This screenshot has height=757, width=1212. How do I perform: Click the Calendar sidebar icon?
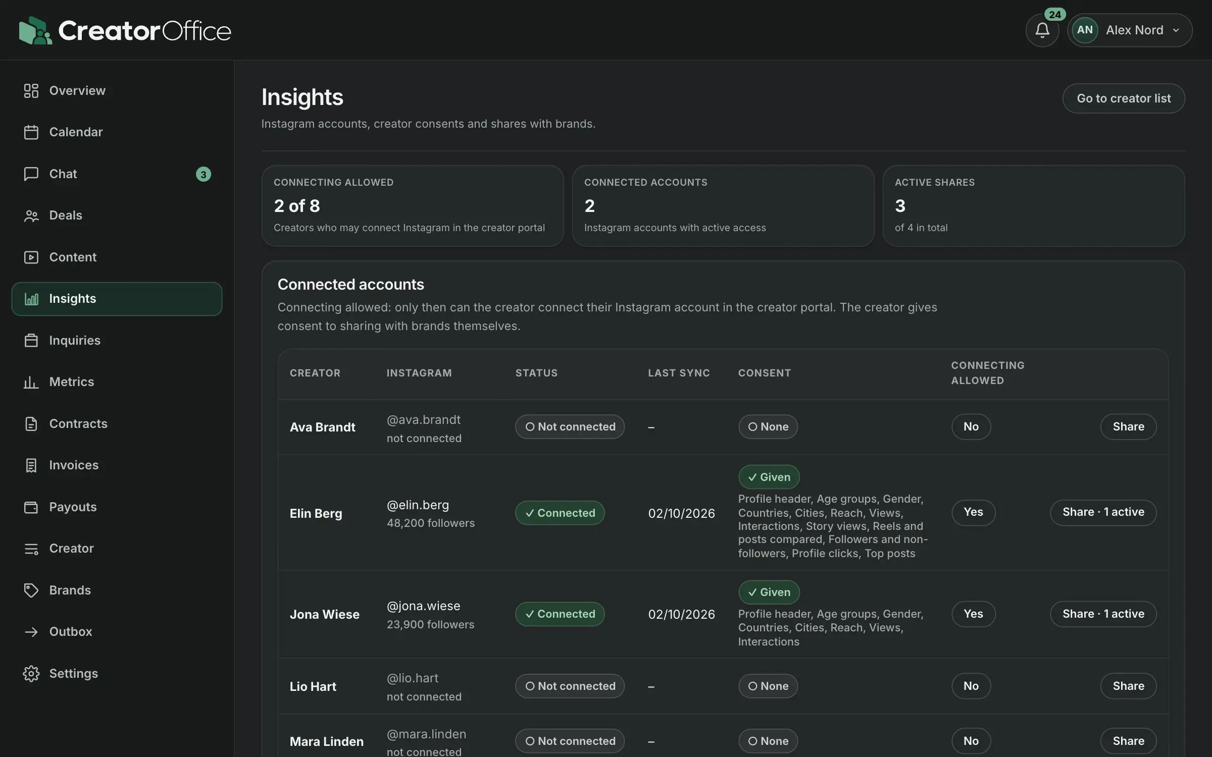31,132
